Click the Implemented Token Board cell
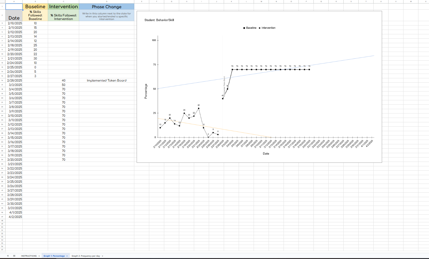 (106, 80)
